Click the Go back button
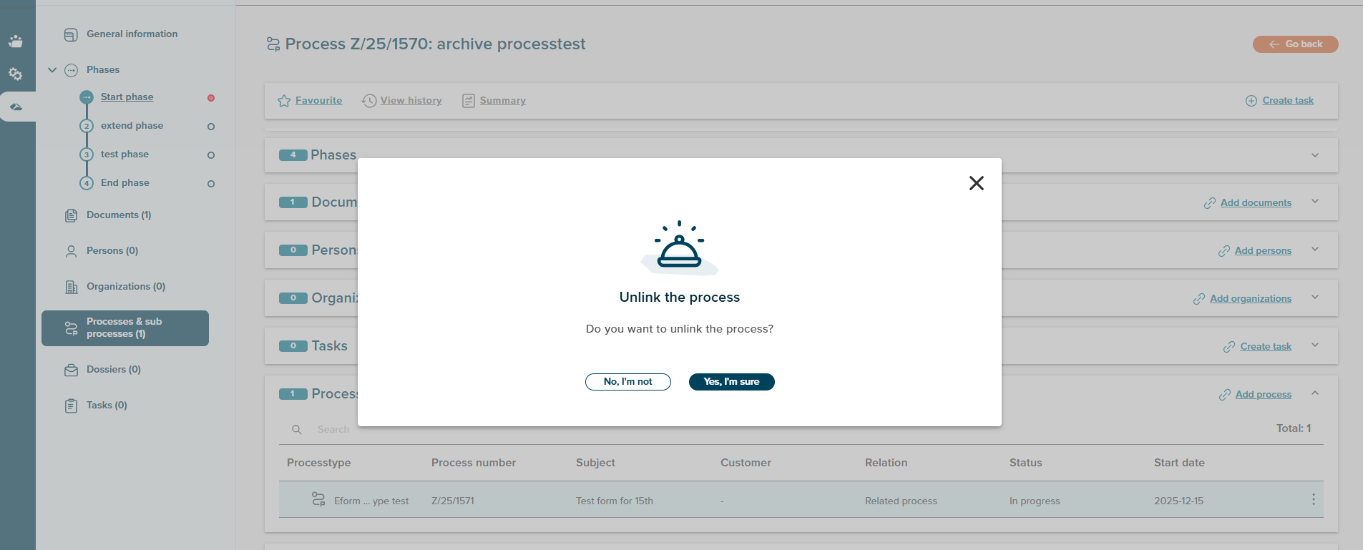This screenshot has width=1363, height=550. pos(1295,44)
